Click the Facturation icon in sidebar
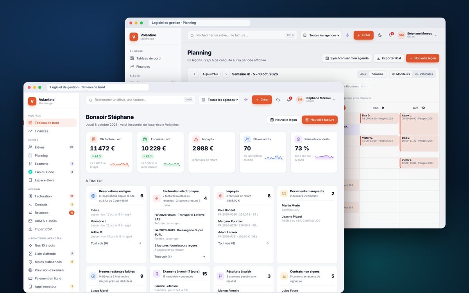 click(30, 196)
